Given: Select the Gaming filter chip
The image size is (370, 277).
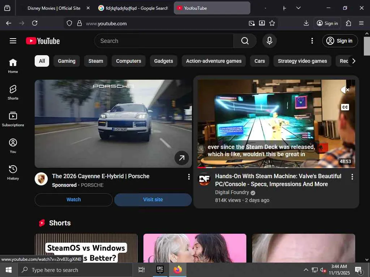Looking at the screenshot, I should pos(66,61).
